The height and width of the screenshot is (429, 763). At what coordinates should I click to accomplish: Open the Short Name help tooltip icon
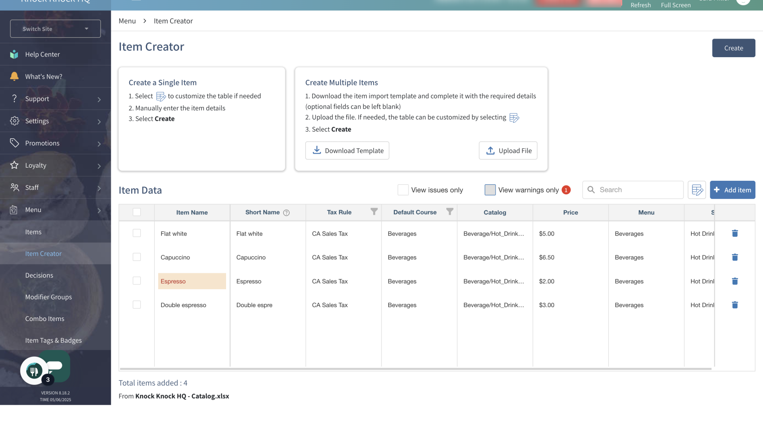[286, 213]
